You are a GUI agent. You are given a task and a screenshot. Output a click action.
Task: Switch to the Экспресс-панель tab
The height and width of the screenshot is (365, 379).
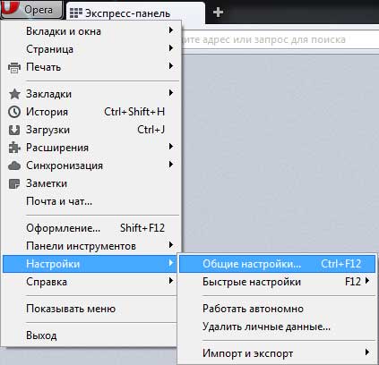pyautogui.click(x=135, y=13)
